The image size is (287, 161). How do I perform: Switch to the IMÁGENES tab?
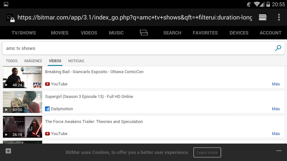(33, 61)
